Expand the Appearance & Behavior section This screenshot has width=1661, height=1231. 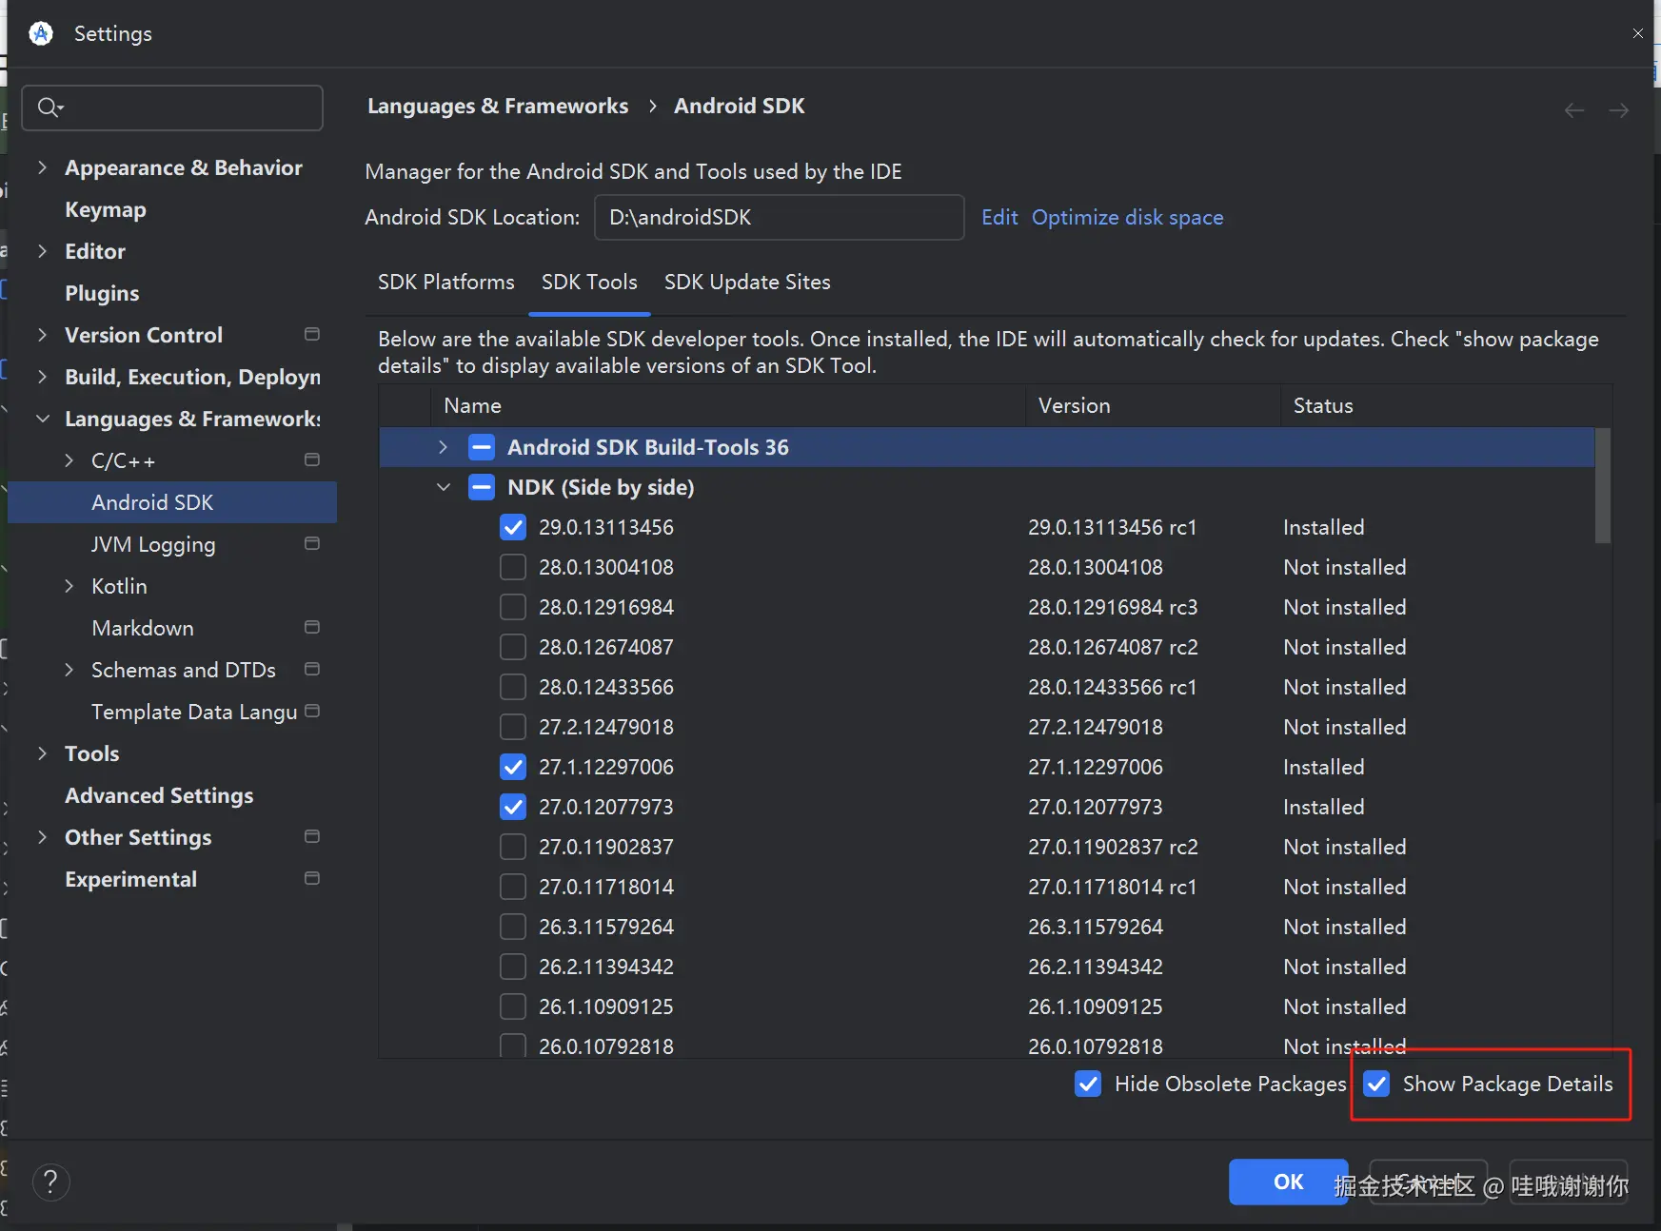point(42,167)
